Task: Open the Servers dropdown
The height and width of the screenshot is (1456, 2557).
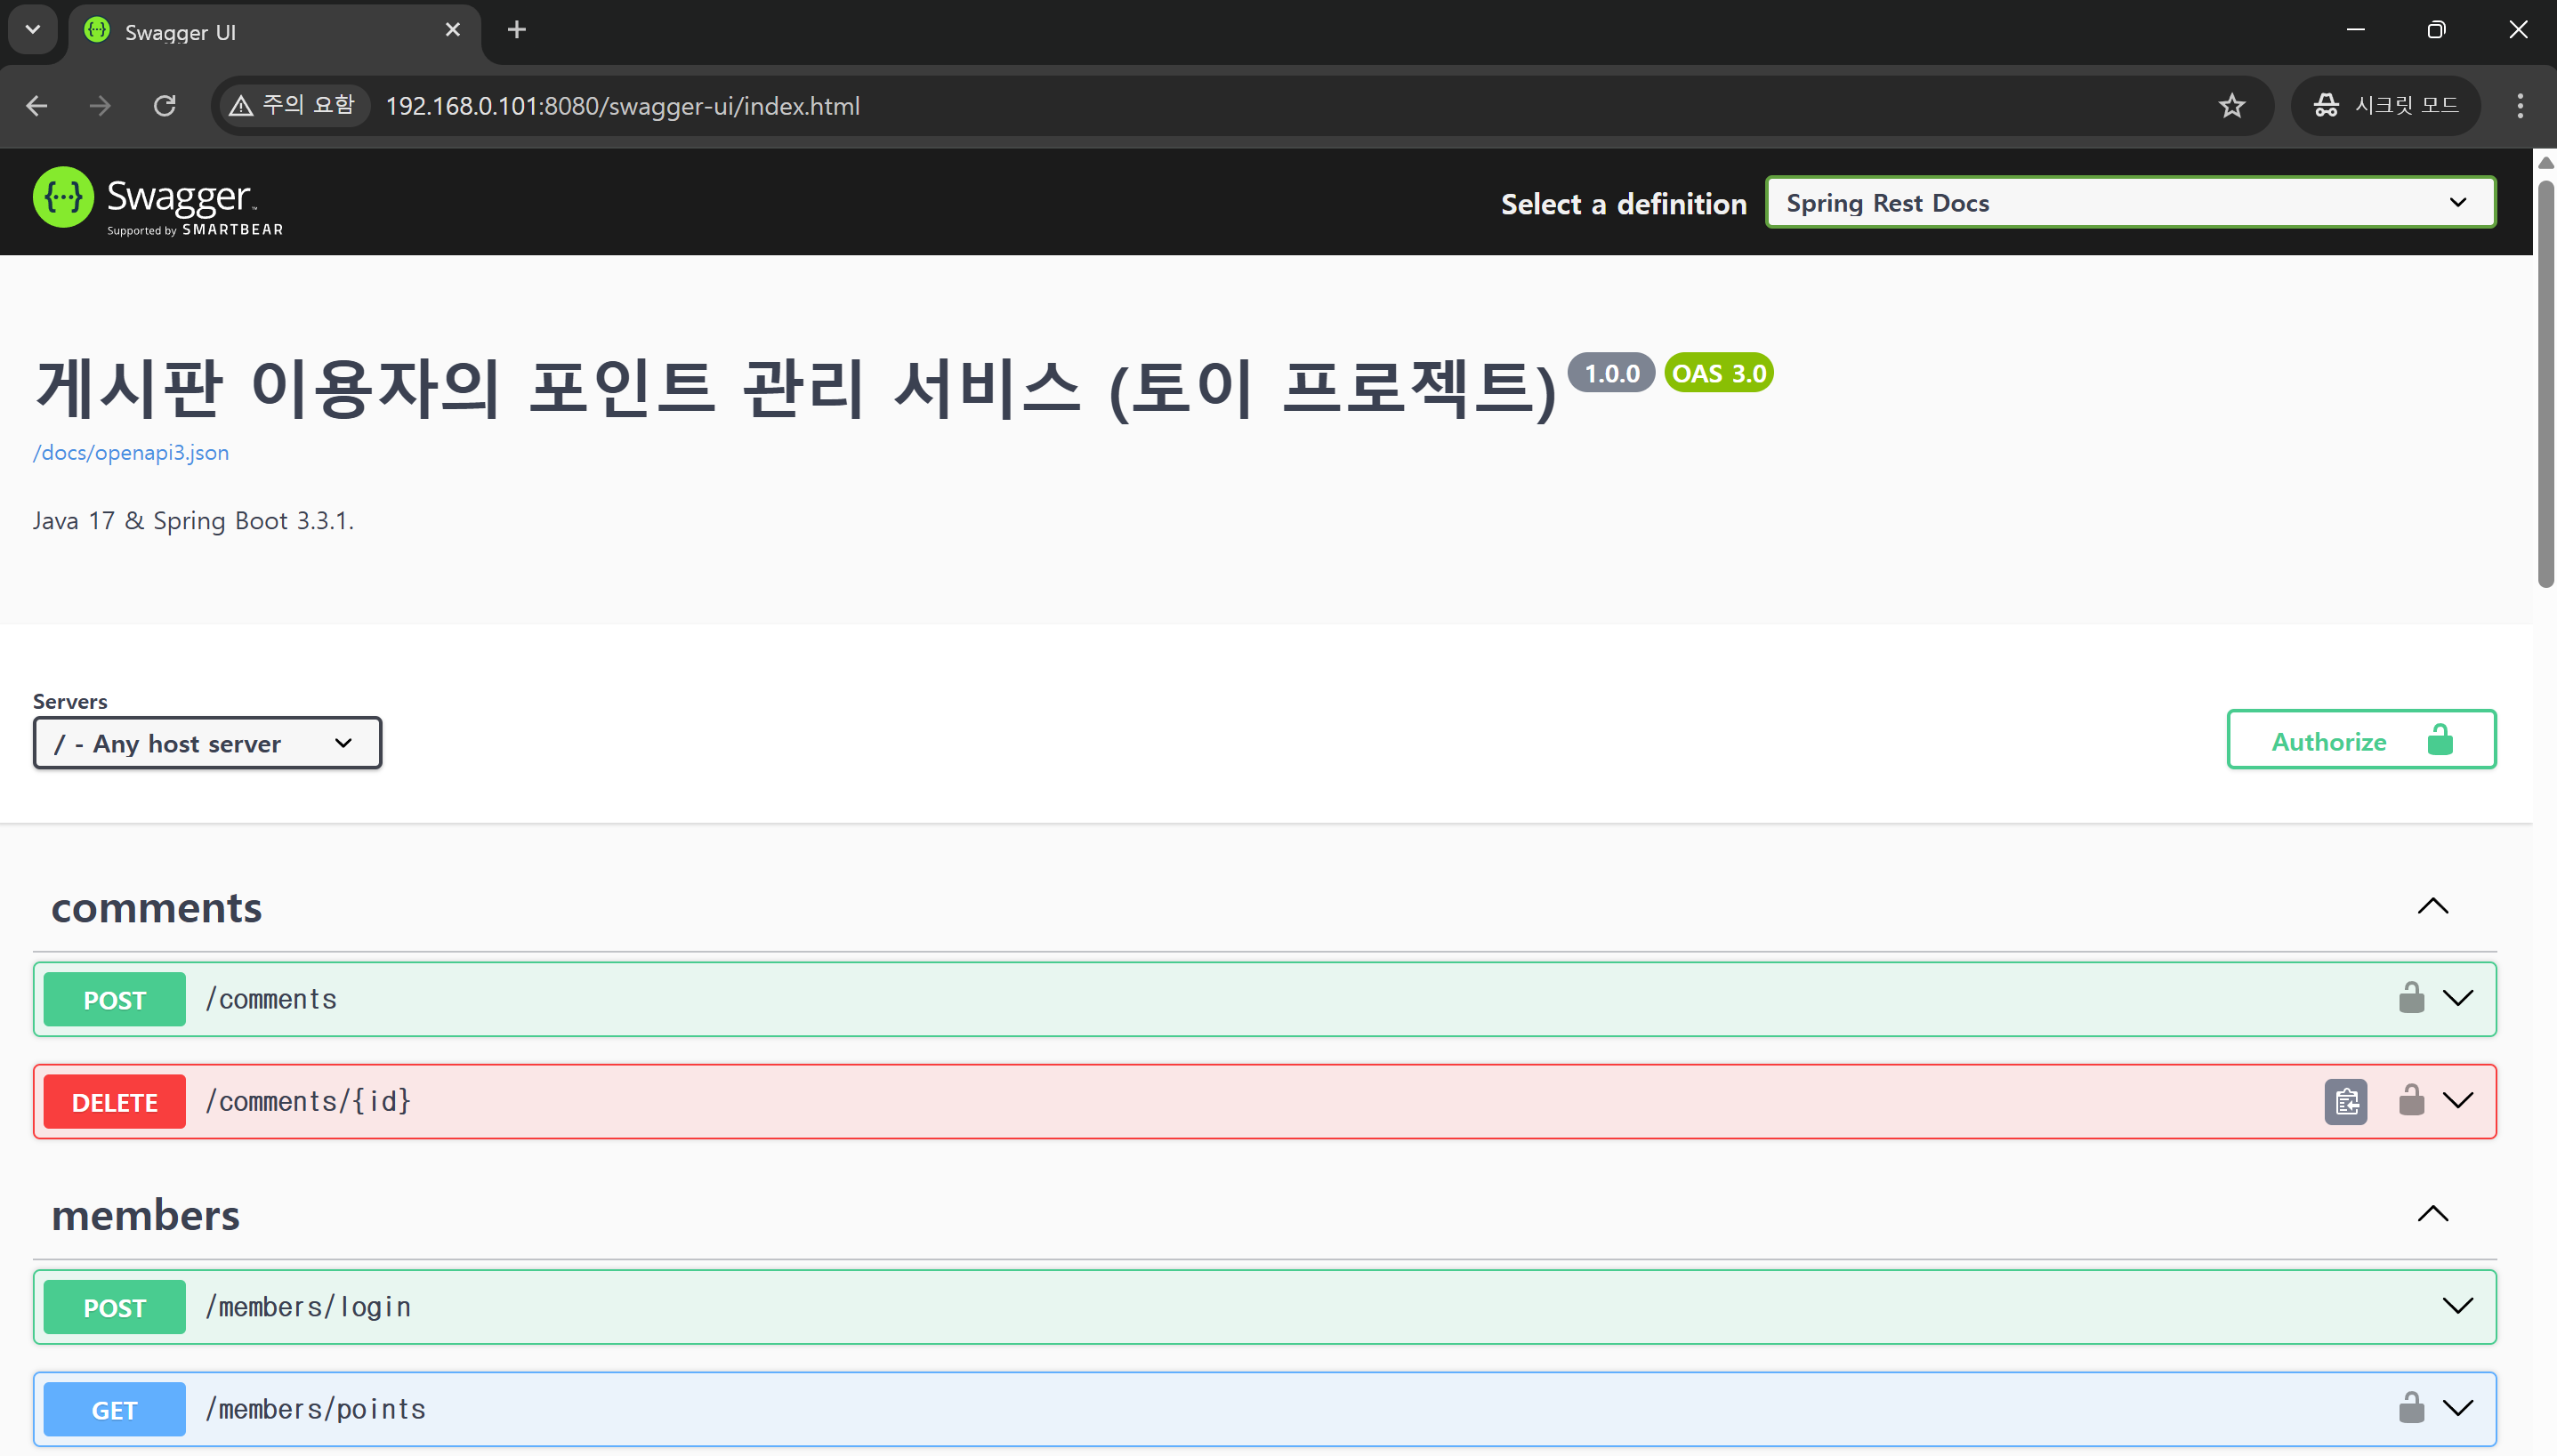Action: coord(207,743)
